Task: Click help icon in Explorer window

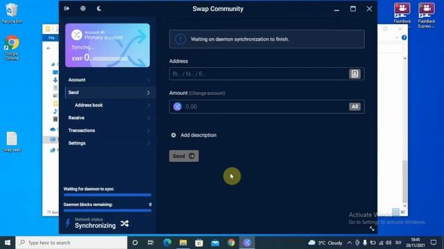Action: pyautogui.click(x=404, y=37)
